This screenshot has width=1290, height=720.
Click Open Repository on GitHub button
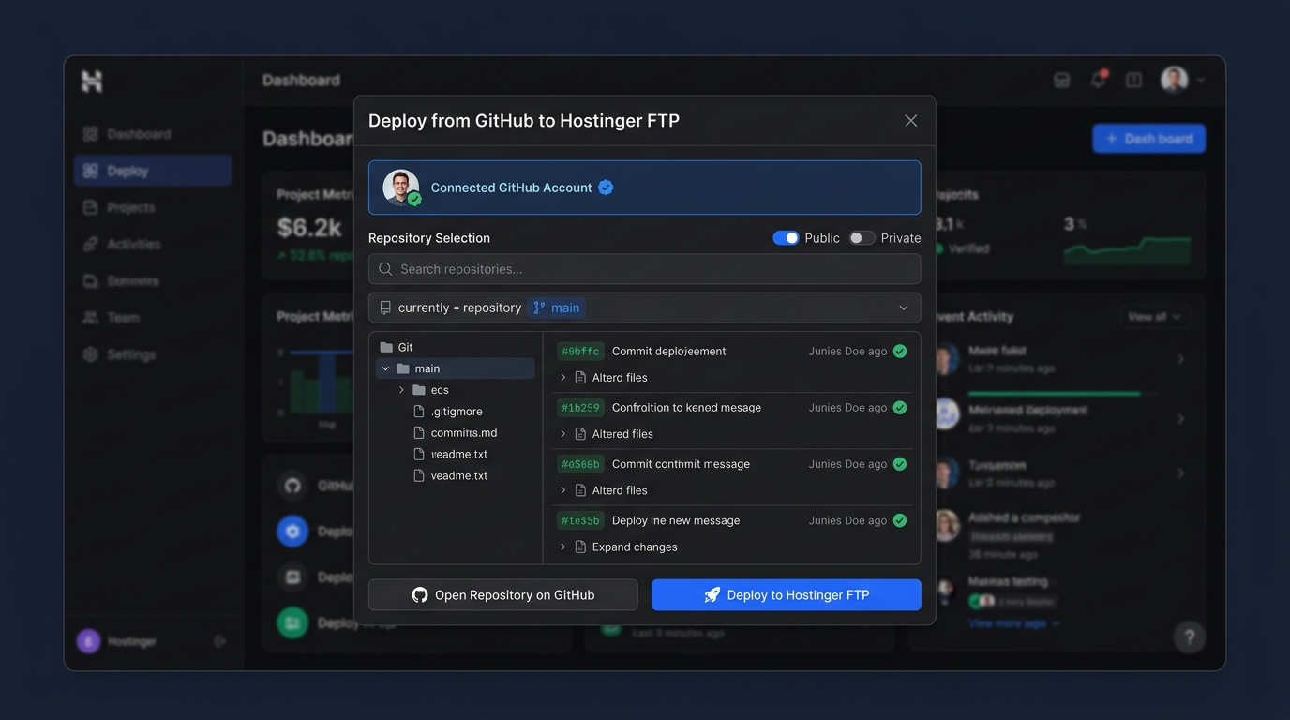[503, 595]
